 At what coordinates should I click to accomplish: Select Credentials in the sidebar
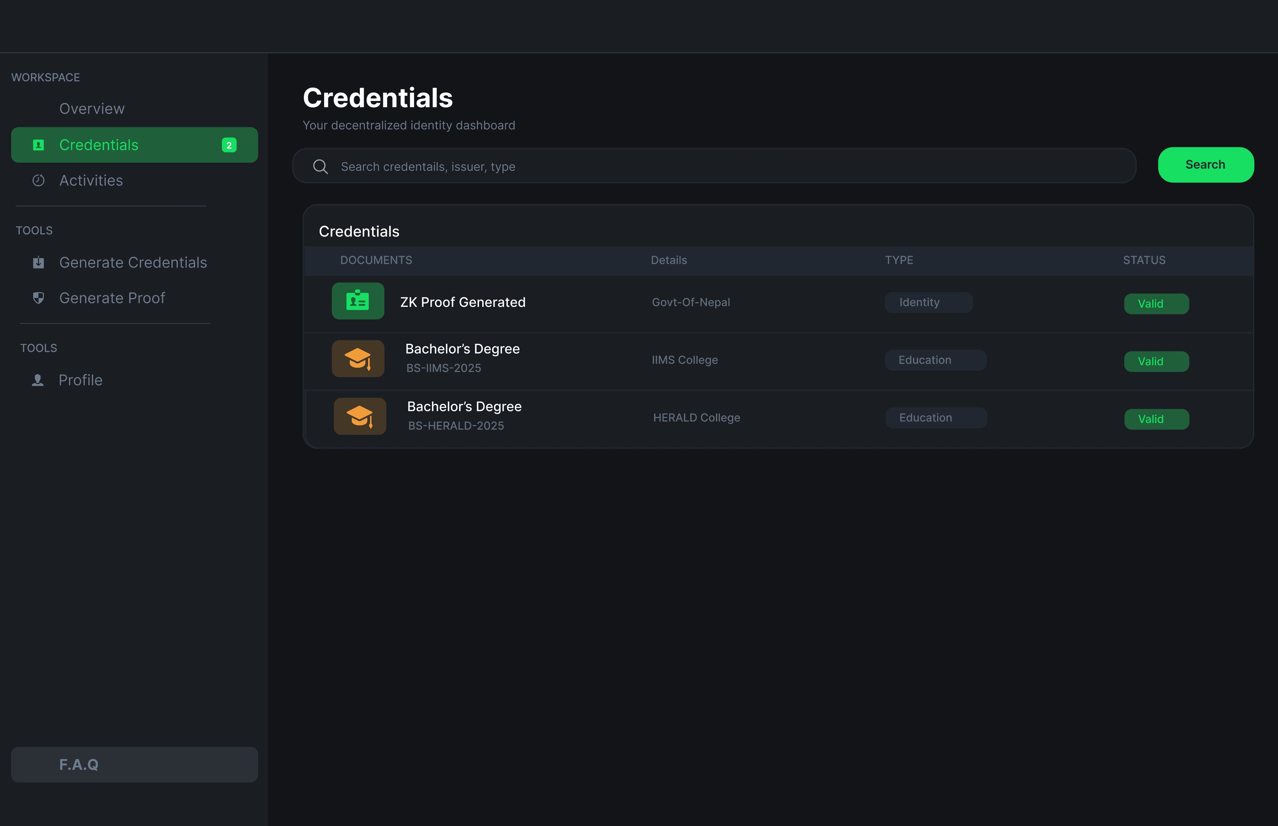click(134, 145)
